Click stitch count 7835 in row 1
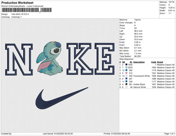176x136 pixels. point(130,65)
